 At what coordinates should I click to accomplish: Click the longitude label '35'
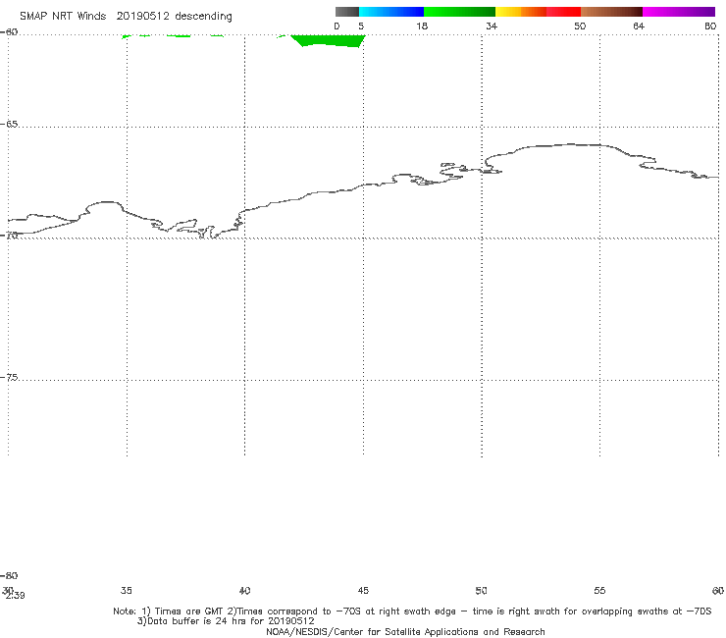coord(126,590)
